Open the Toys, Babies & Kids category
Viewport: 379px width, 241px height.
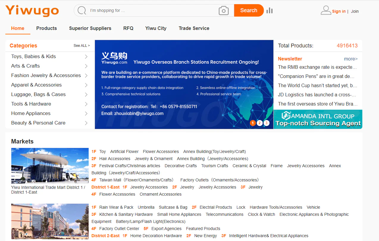(34, 57)
